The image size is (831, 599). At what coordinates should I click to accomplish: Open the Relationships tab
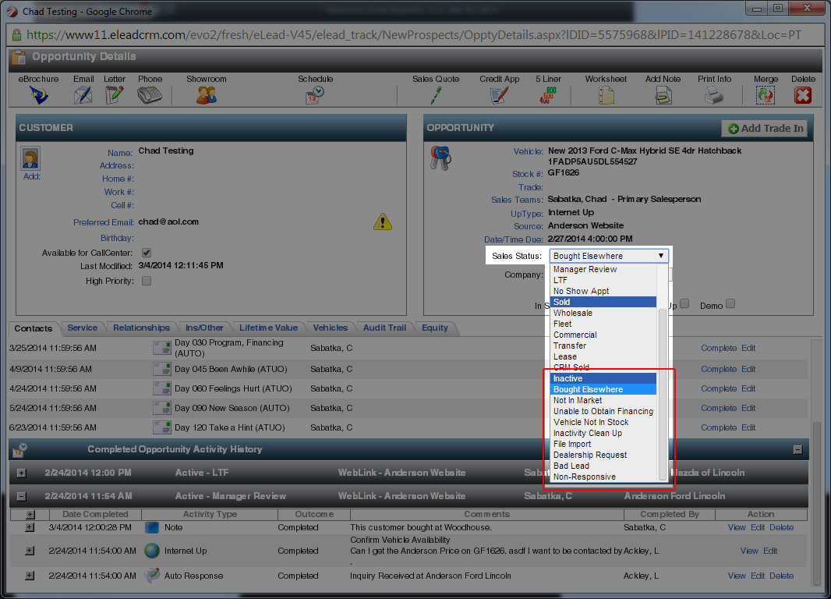(141, 328)
